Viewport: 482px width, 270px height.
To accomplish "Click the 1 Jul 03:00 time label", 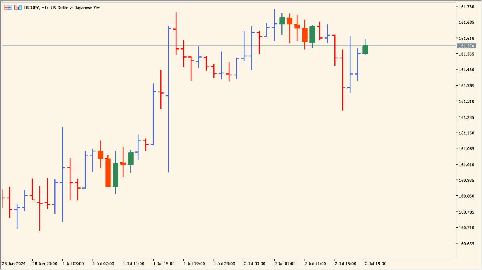I will 73,264.
